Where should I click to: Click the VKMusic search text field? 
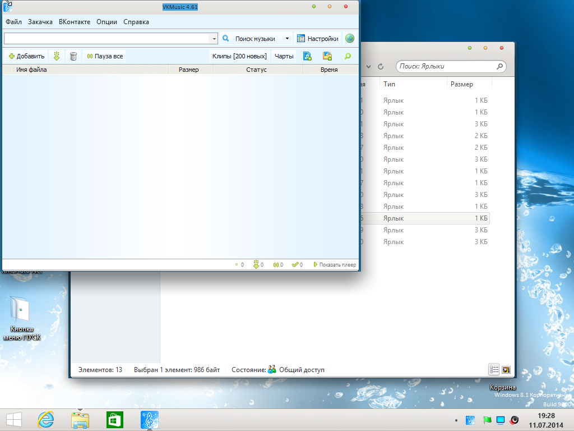tap(107, 39)
